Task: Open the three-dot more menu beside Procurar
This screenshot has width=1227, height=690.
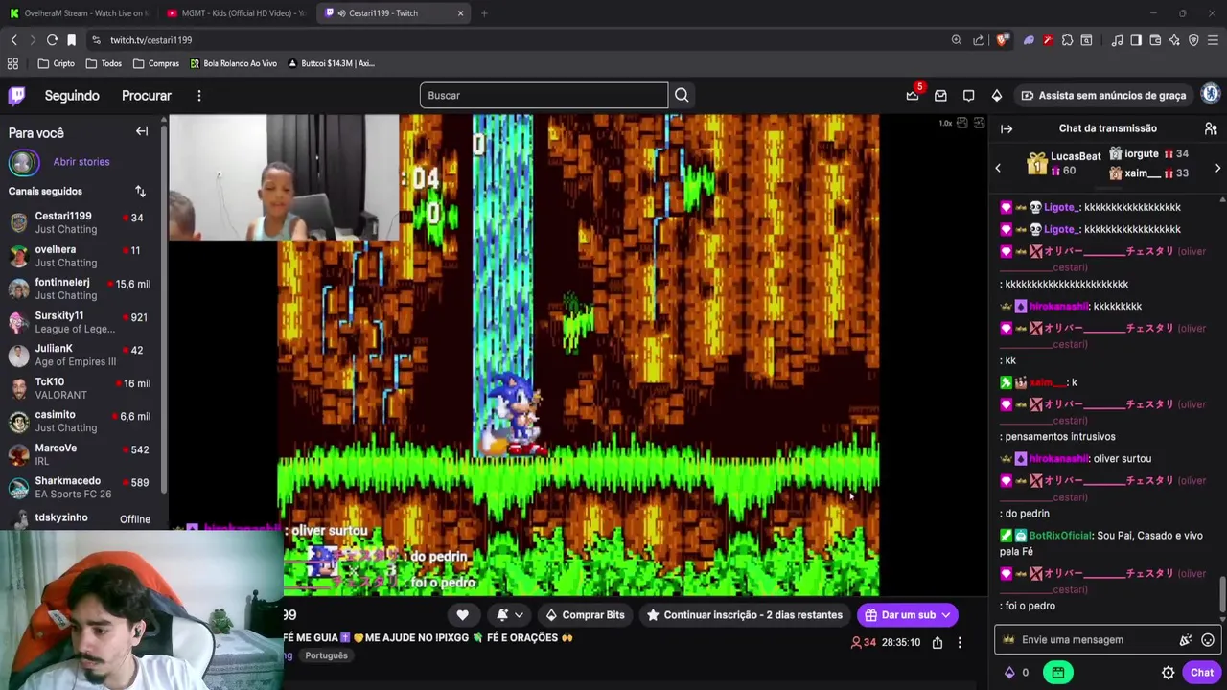Action: pos(199,96)
